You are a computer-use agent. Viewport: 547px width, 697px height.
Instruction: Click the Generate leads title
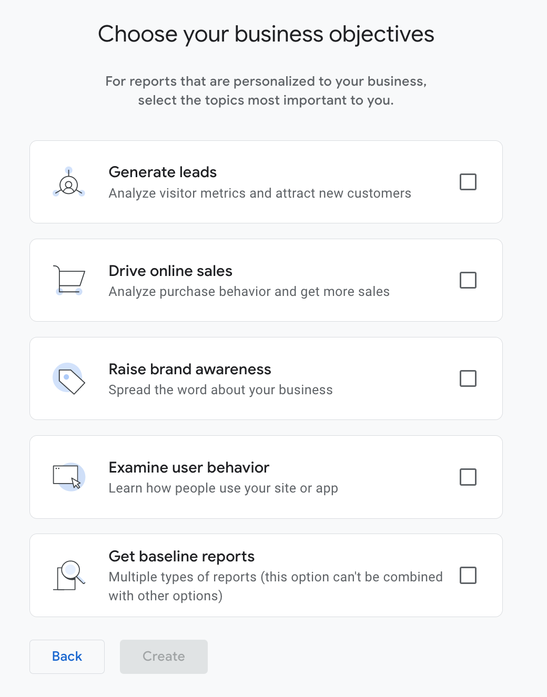163,172
